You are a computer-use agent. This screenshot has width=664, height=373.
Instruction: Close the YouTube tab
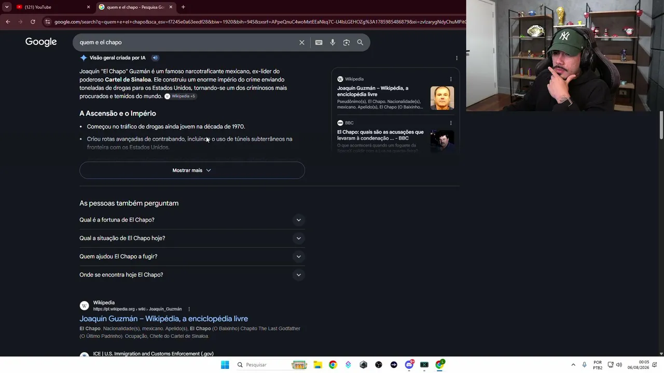click(x=88, y=7)
